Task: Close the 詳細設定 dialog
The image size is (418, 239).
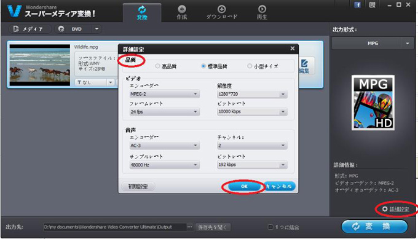Action: click(x=293, y=49)
